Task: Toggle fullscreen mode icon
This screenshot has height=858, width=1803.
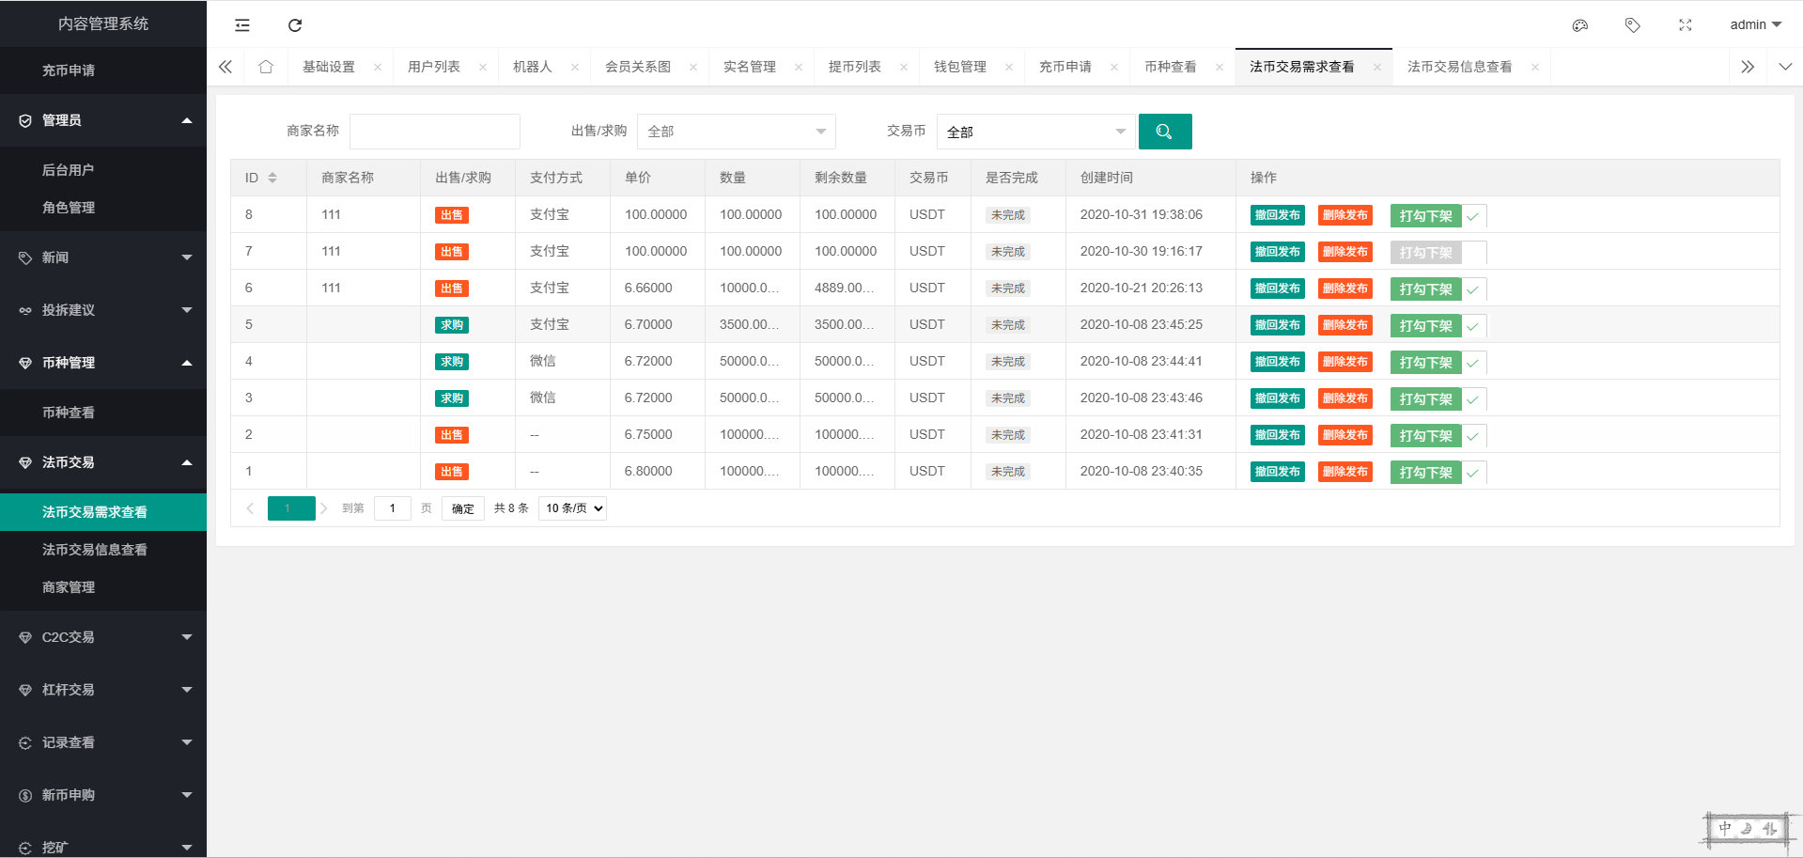Action: 1686,25
